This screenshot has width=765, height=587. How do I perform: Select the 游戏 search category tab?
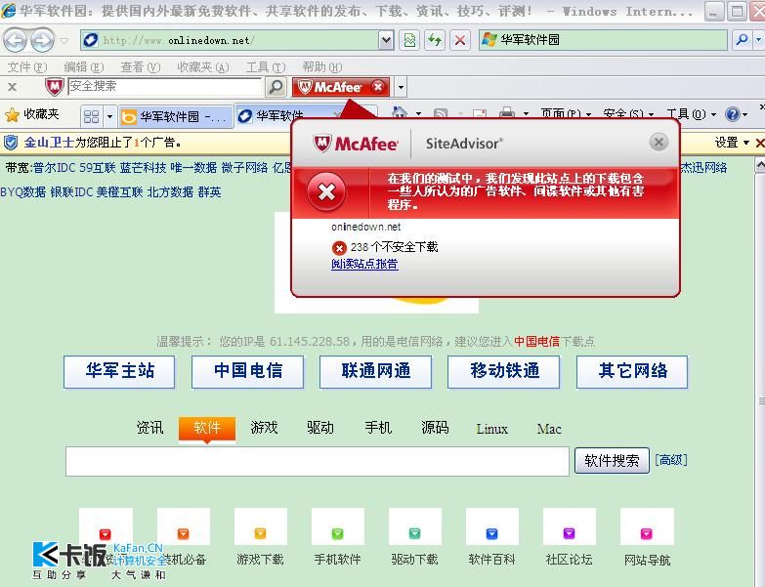tap(264, 428)
